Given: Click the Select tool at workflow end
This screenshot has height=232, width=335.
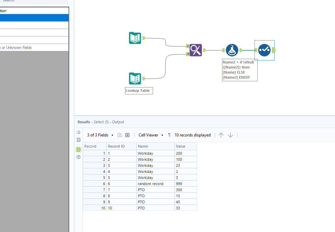Looking at the screenshot, I should [x=264, y=50].
